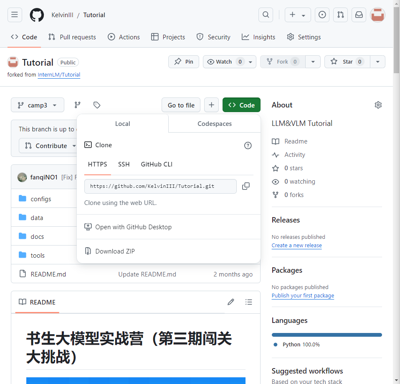Pin the Tutorial repository
The width and height of the screenshot is (400, 384).
point(183,62)
